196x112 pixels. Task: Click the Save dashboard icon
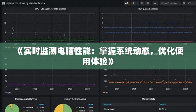coord(142,3)
